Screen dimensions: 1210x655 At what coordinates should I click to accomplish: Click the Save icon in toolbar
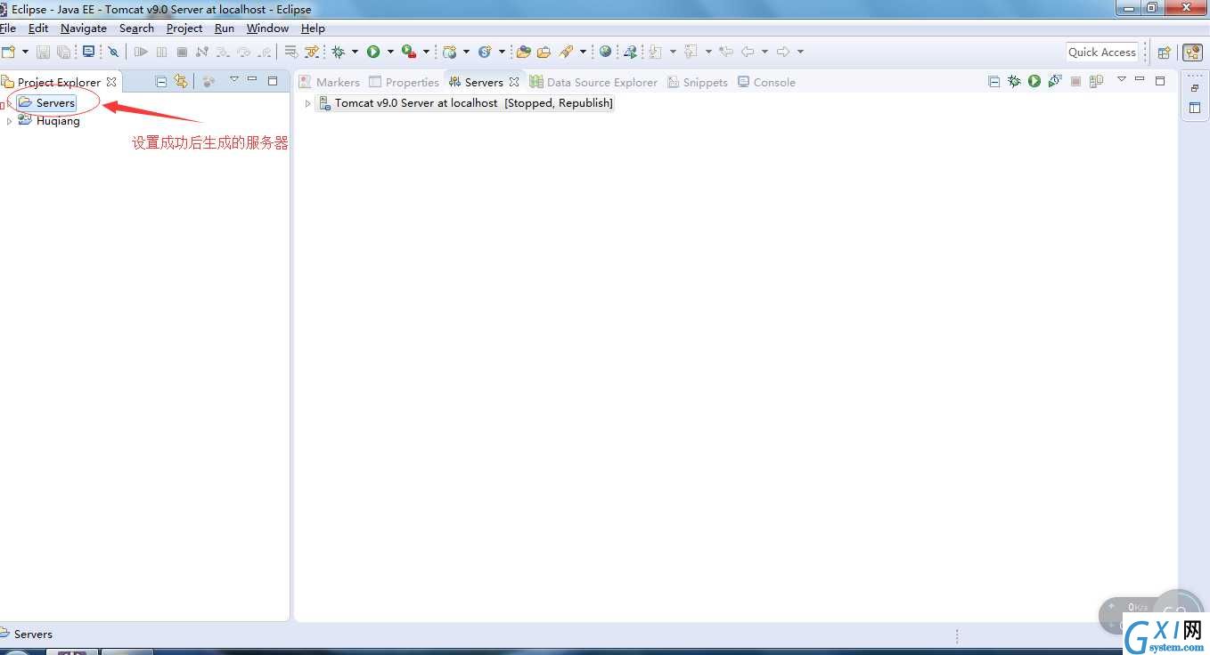click(43, 52)
